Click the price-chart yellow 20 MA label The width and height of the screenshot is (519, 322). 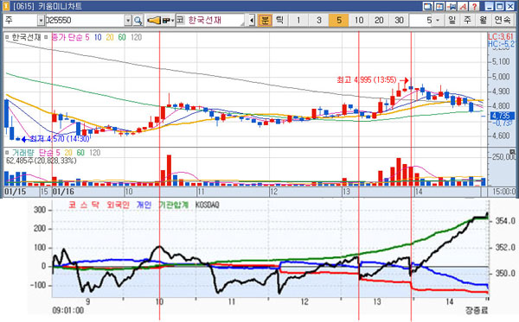(110, 38)
